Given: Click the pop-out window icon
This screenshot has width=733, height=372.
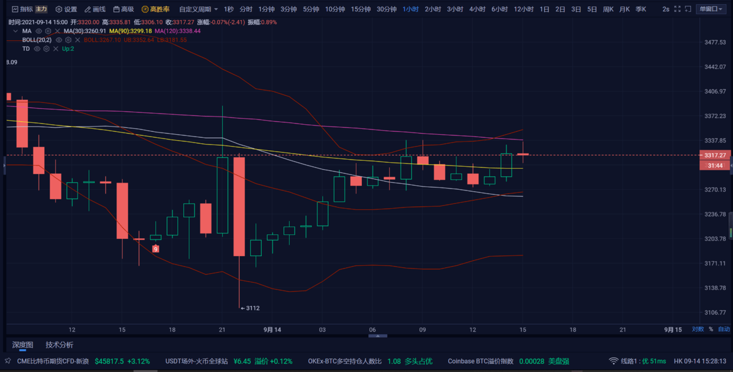Looking at the screenshot, I should tap(689, 9).
